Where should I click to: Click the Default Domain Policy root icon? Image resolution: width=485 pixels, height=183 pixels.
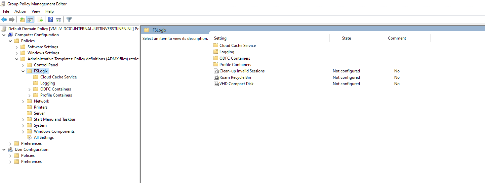(x=4, y=29)
